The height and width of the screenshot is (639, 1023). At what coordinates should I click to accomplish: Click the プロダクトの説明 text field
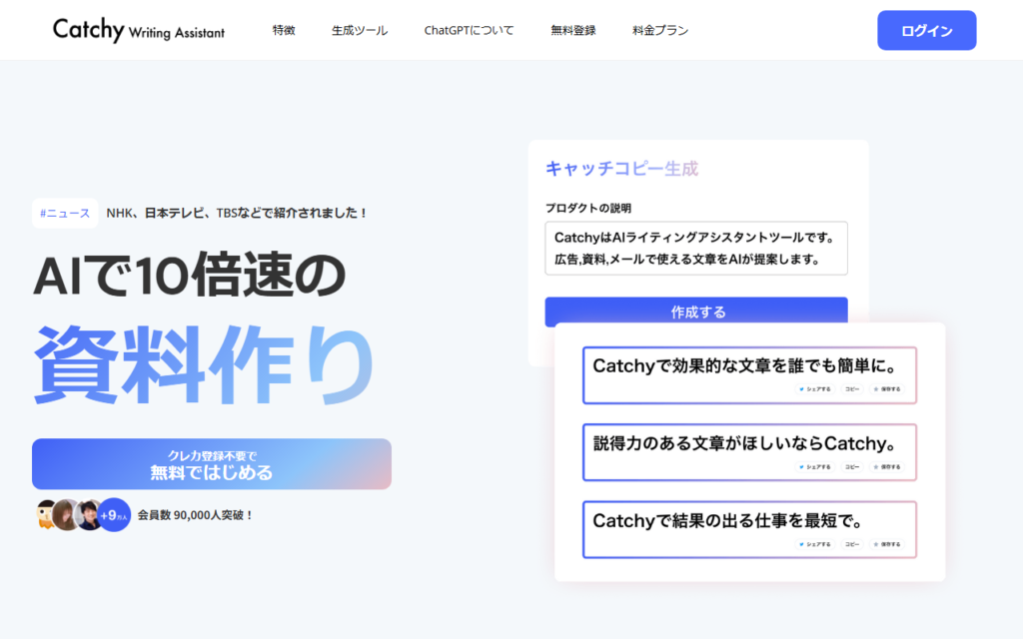pyautogui.click(x=696, y=249)
